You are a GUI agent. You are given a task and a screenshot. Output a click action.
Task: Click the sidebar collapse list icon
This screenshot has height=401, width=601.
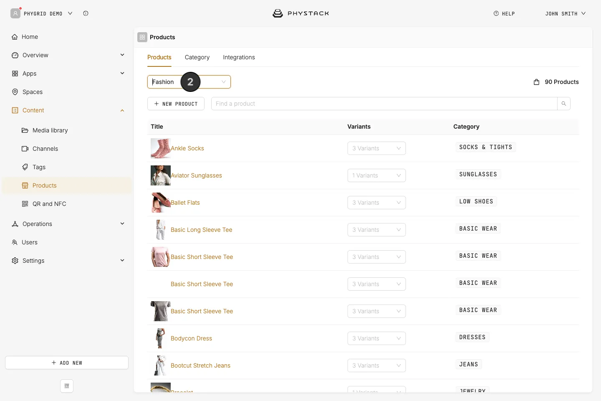point(67,386)
